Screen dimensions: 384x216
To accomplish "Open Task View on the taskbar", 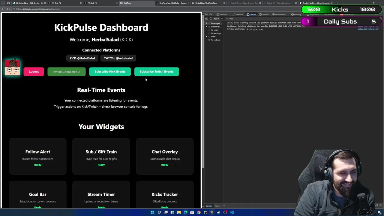I will [166, 212].
